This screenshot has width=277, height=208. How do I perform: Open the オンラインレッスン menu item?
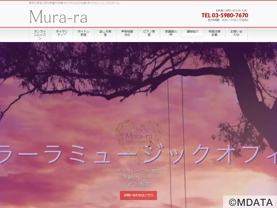(40, 35)
